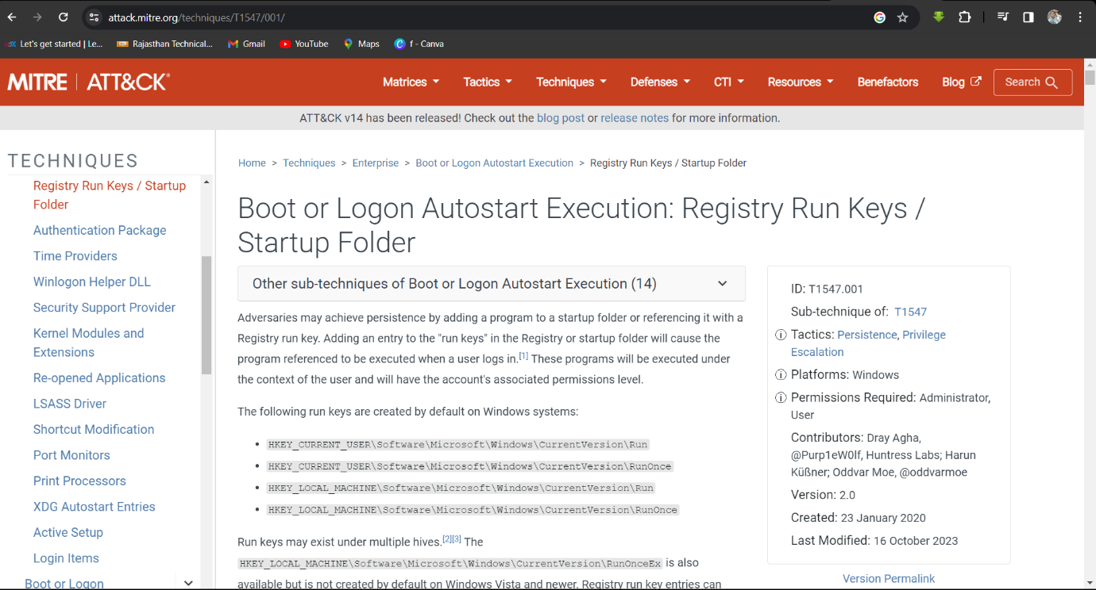Screen dimensions: 1096x590
Task: Open the Techniques dropdown in navbar
Action: [571, 82]
